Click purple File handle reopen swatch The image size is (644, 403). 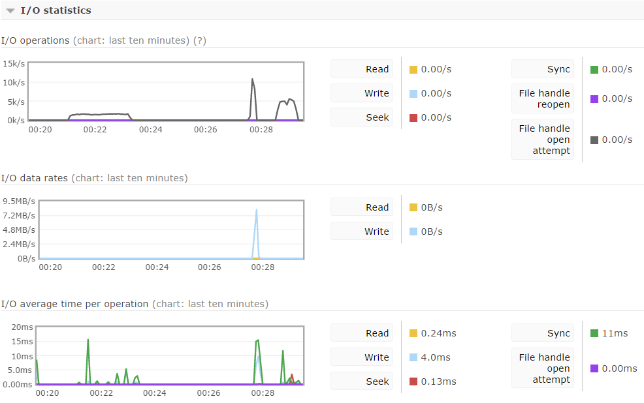(594, 99)
